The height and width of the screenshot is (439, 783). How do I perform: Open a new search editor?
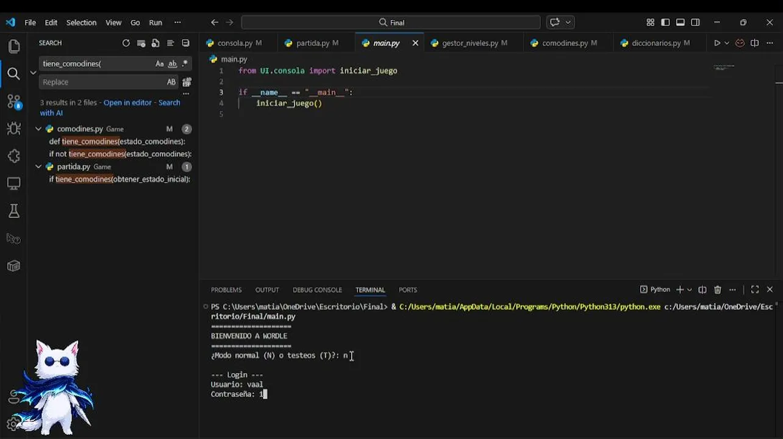156,43
